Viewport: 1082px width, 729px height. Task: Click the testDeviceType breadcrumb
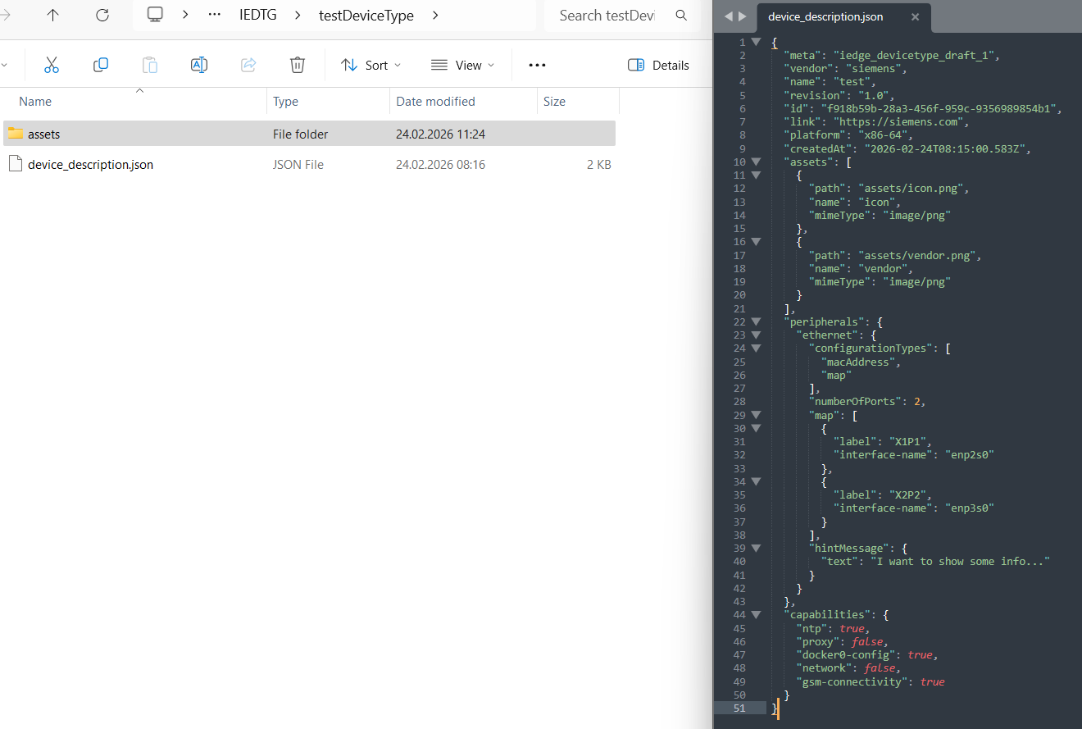366,15
